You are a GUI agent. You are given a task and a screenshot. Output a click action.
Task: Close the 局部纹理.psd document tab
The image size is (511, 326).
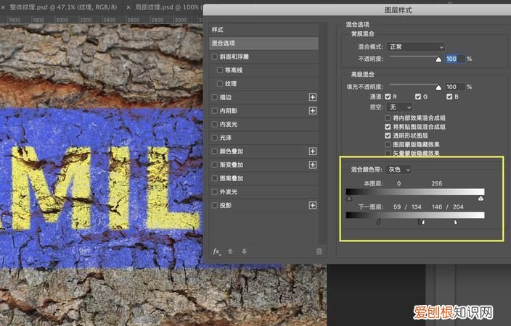point(128,7)
